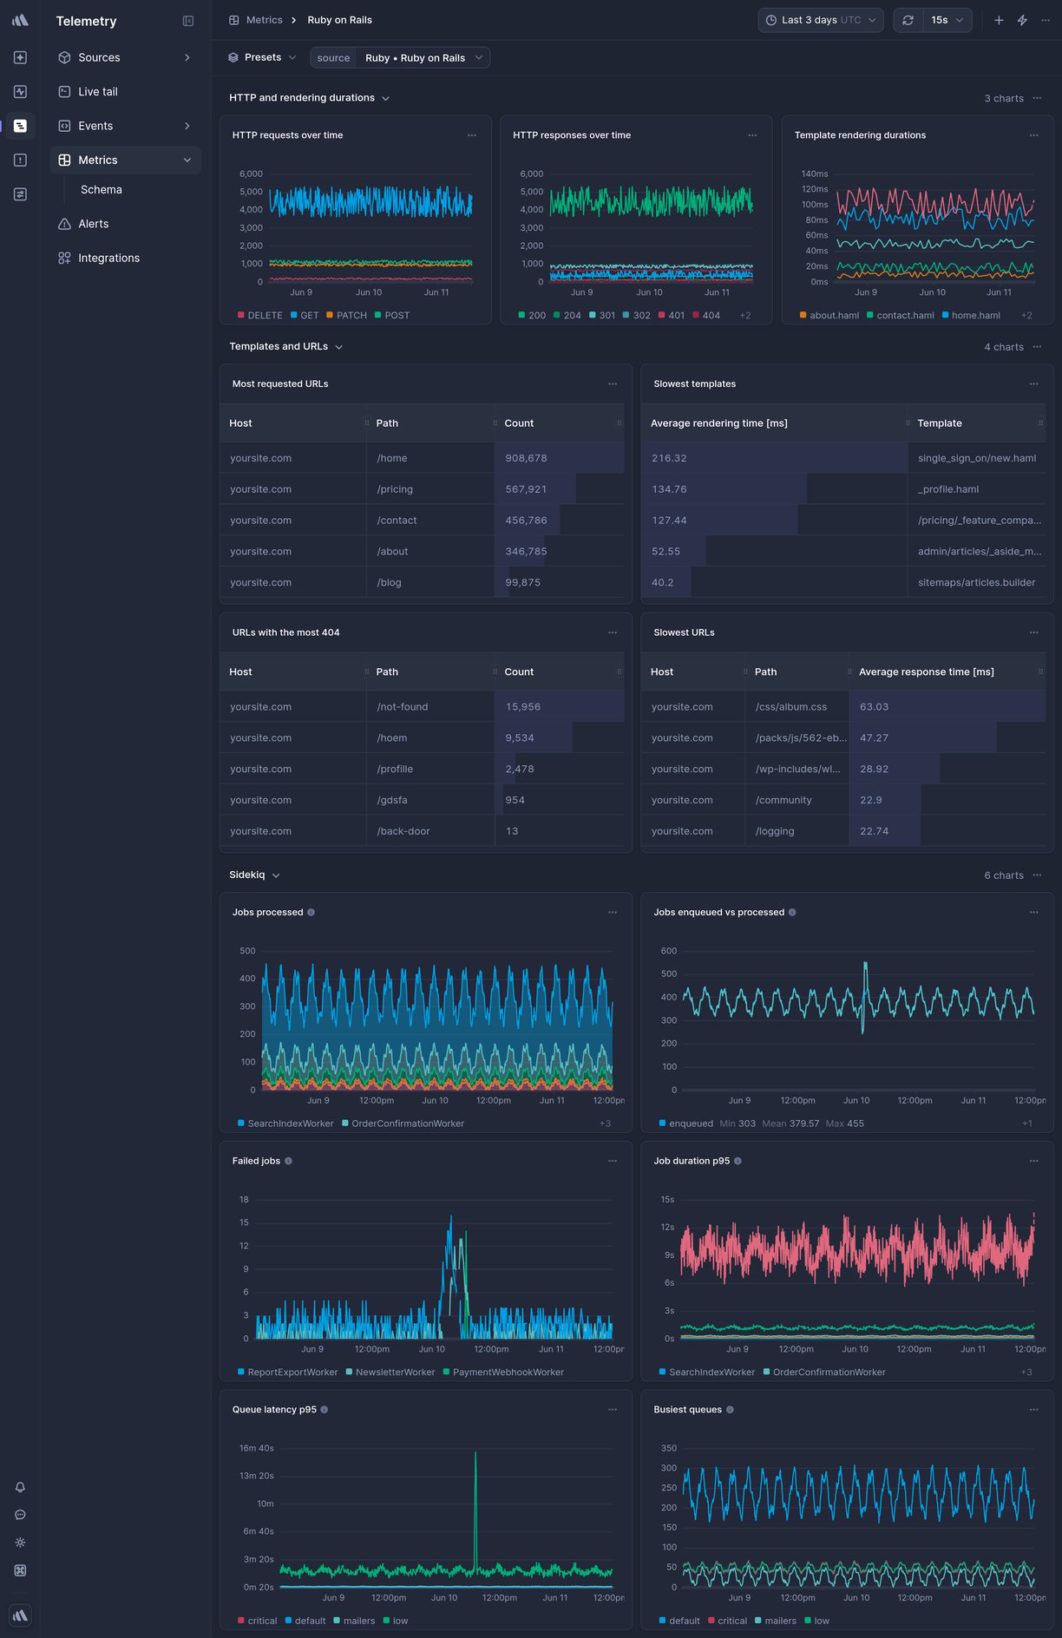Toggle mailers series in Busiest queues legend

click(x=776, y=1622)
